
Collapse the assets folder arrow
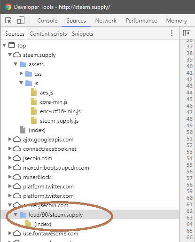coord(16,64)
